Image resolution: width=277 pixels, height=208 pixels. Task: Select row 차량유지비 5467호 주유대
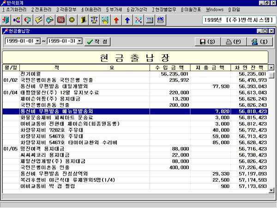point(135,136)
